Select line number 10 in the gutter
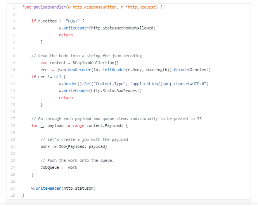 tap(13, 70)
